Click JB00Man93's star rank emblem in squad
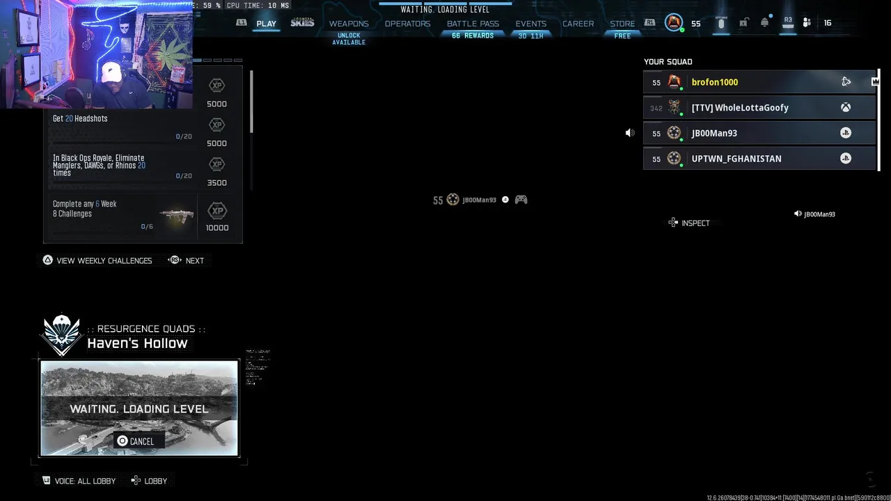The width and height of the screenshot is (891, 501). [x=674, y=133]
